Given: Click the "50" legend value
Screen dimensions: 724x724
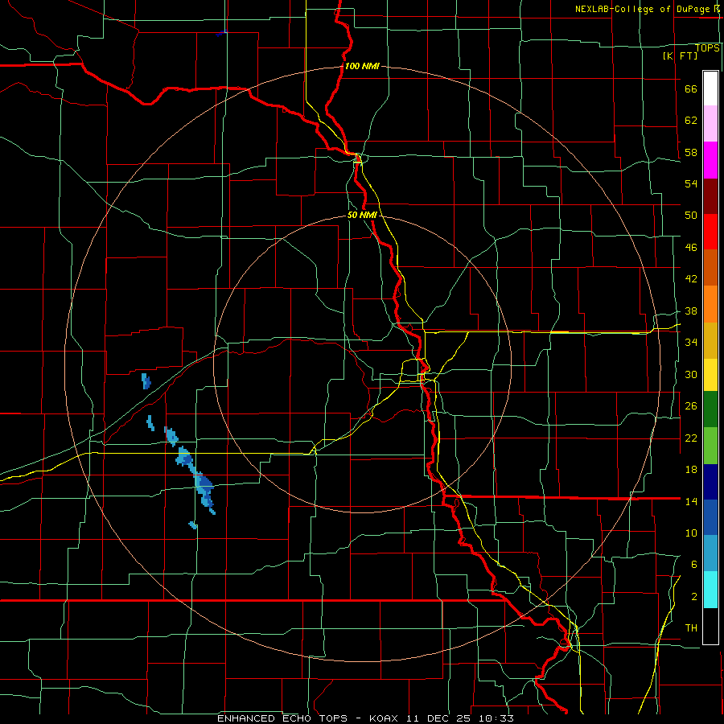Looking at the screenshot, I should pyautogui.click(x=691, y=215).
